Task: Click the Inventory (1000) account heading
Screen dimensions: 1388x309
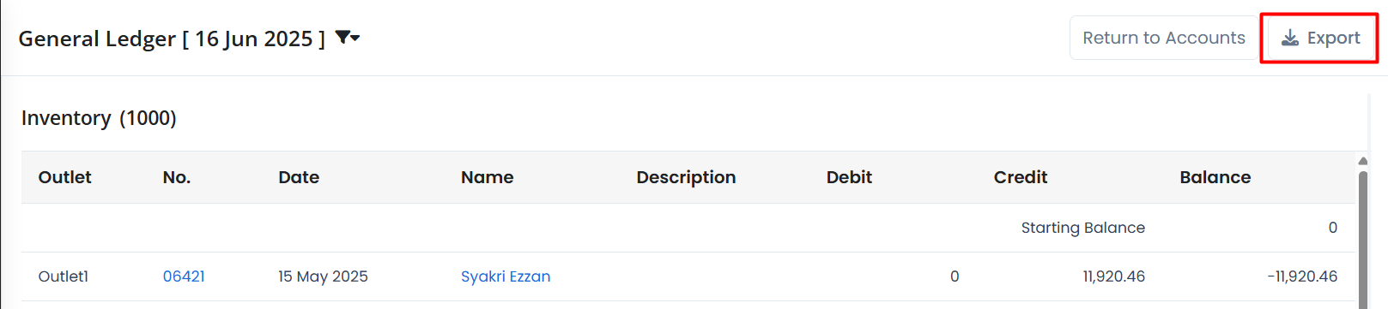Action: pyautogui.click(x=99, y=118)
